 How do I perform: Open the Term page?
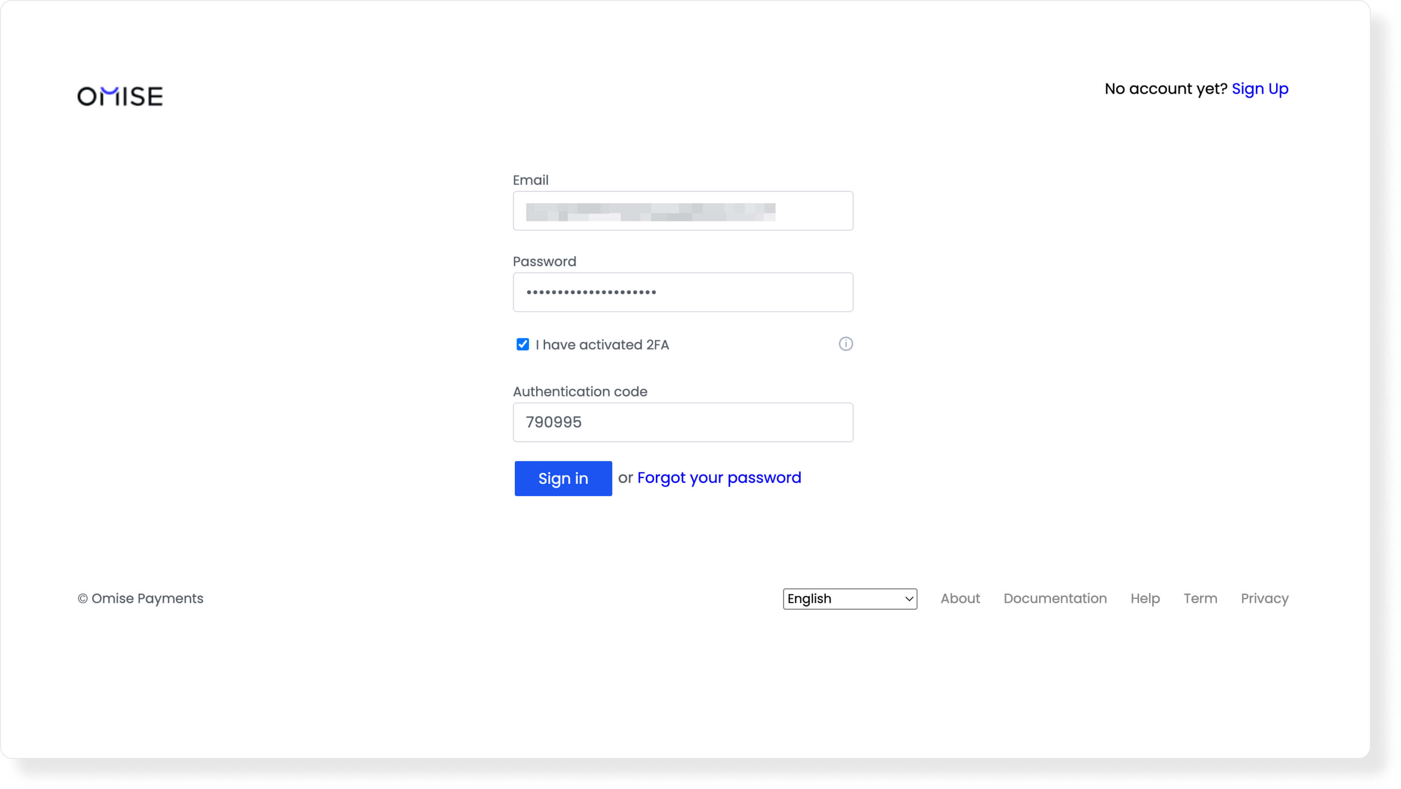(1200, 598)
